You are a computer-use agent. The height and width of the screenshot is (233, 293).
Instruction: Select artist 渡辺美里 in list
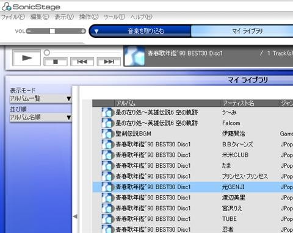pyautogui.click(x=234, y=198)
